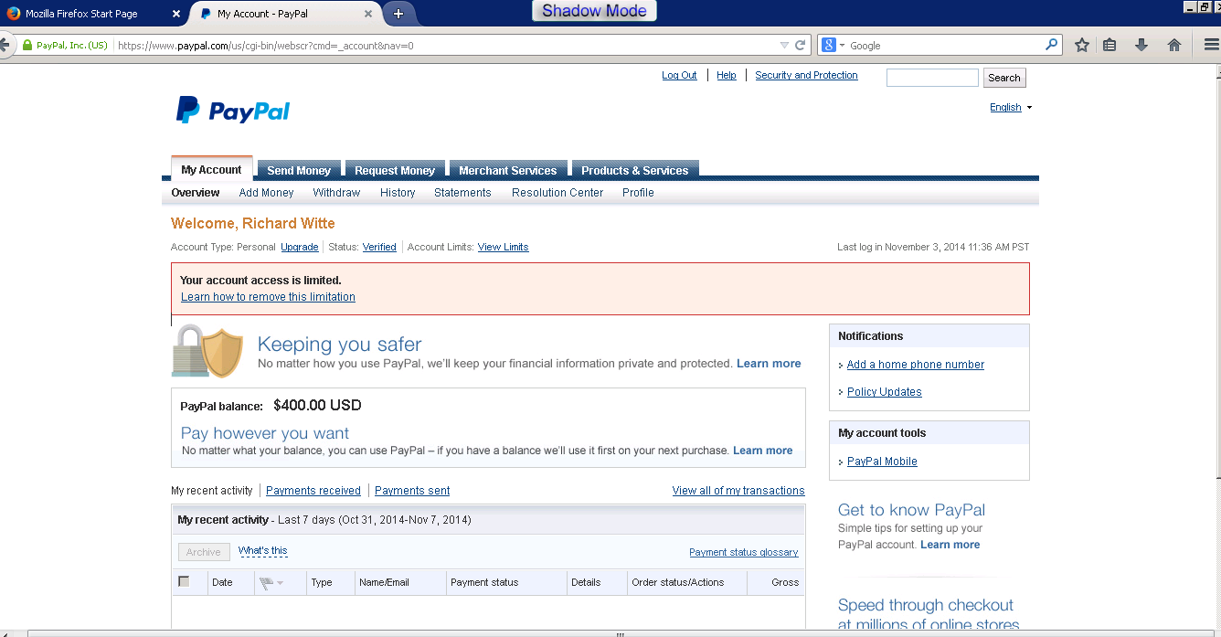Open the Payment status glossary
This screenshot has width=1221, height=637.
744,552
